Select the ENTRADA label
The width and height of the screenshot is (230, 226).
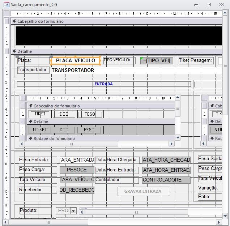pyautogui.click(x=103, y=84)
